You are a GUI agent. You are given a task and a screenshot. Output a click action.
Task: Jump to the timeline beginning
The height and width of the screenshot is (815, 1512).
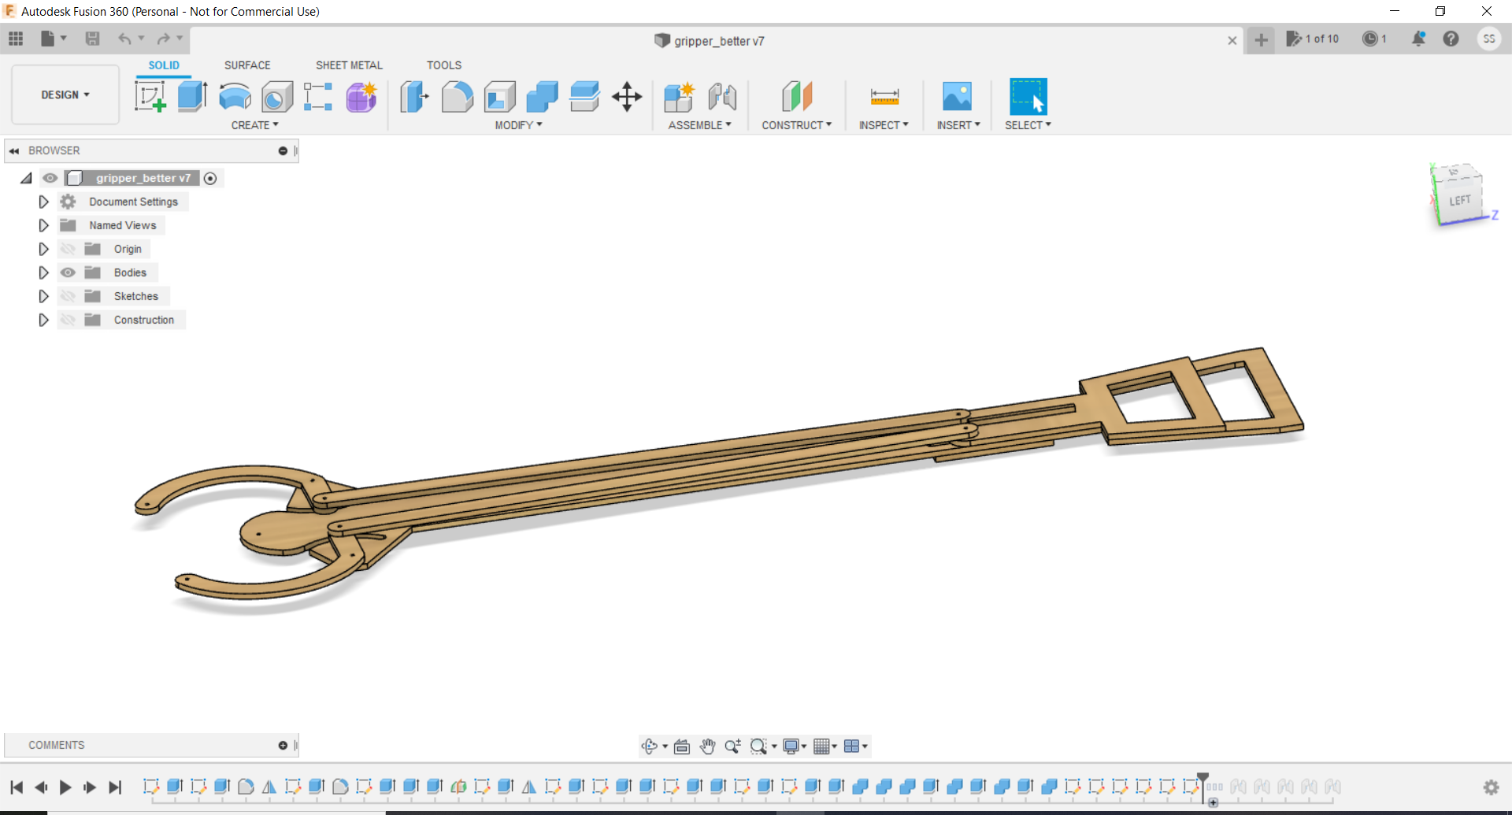[x=17, y=787]
